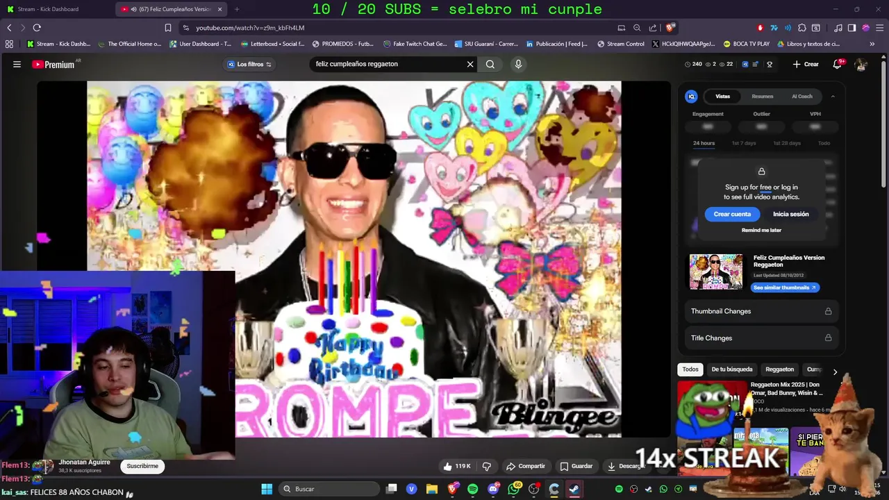The width and height of the screenshot is (889, 500).
Task: Select the De tu búsqueda chip
Action: tap(731, 369)
